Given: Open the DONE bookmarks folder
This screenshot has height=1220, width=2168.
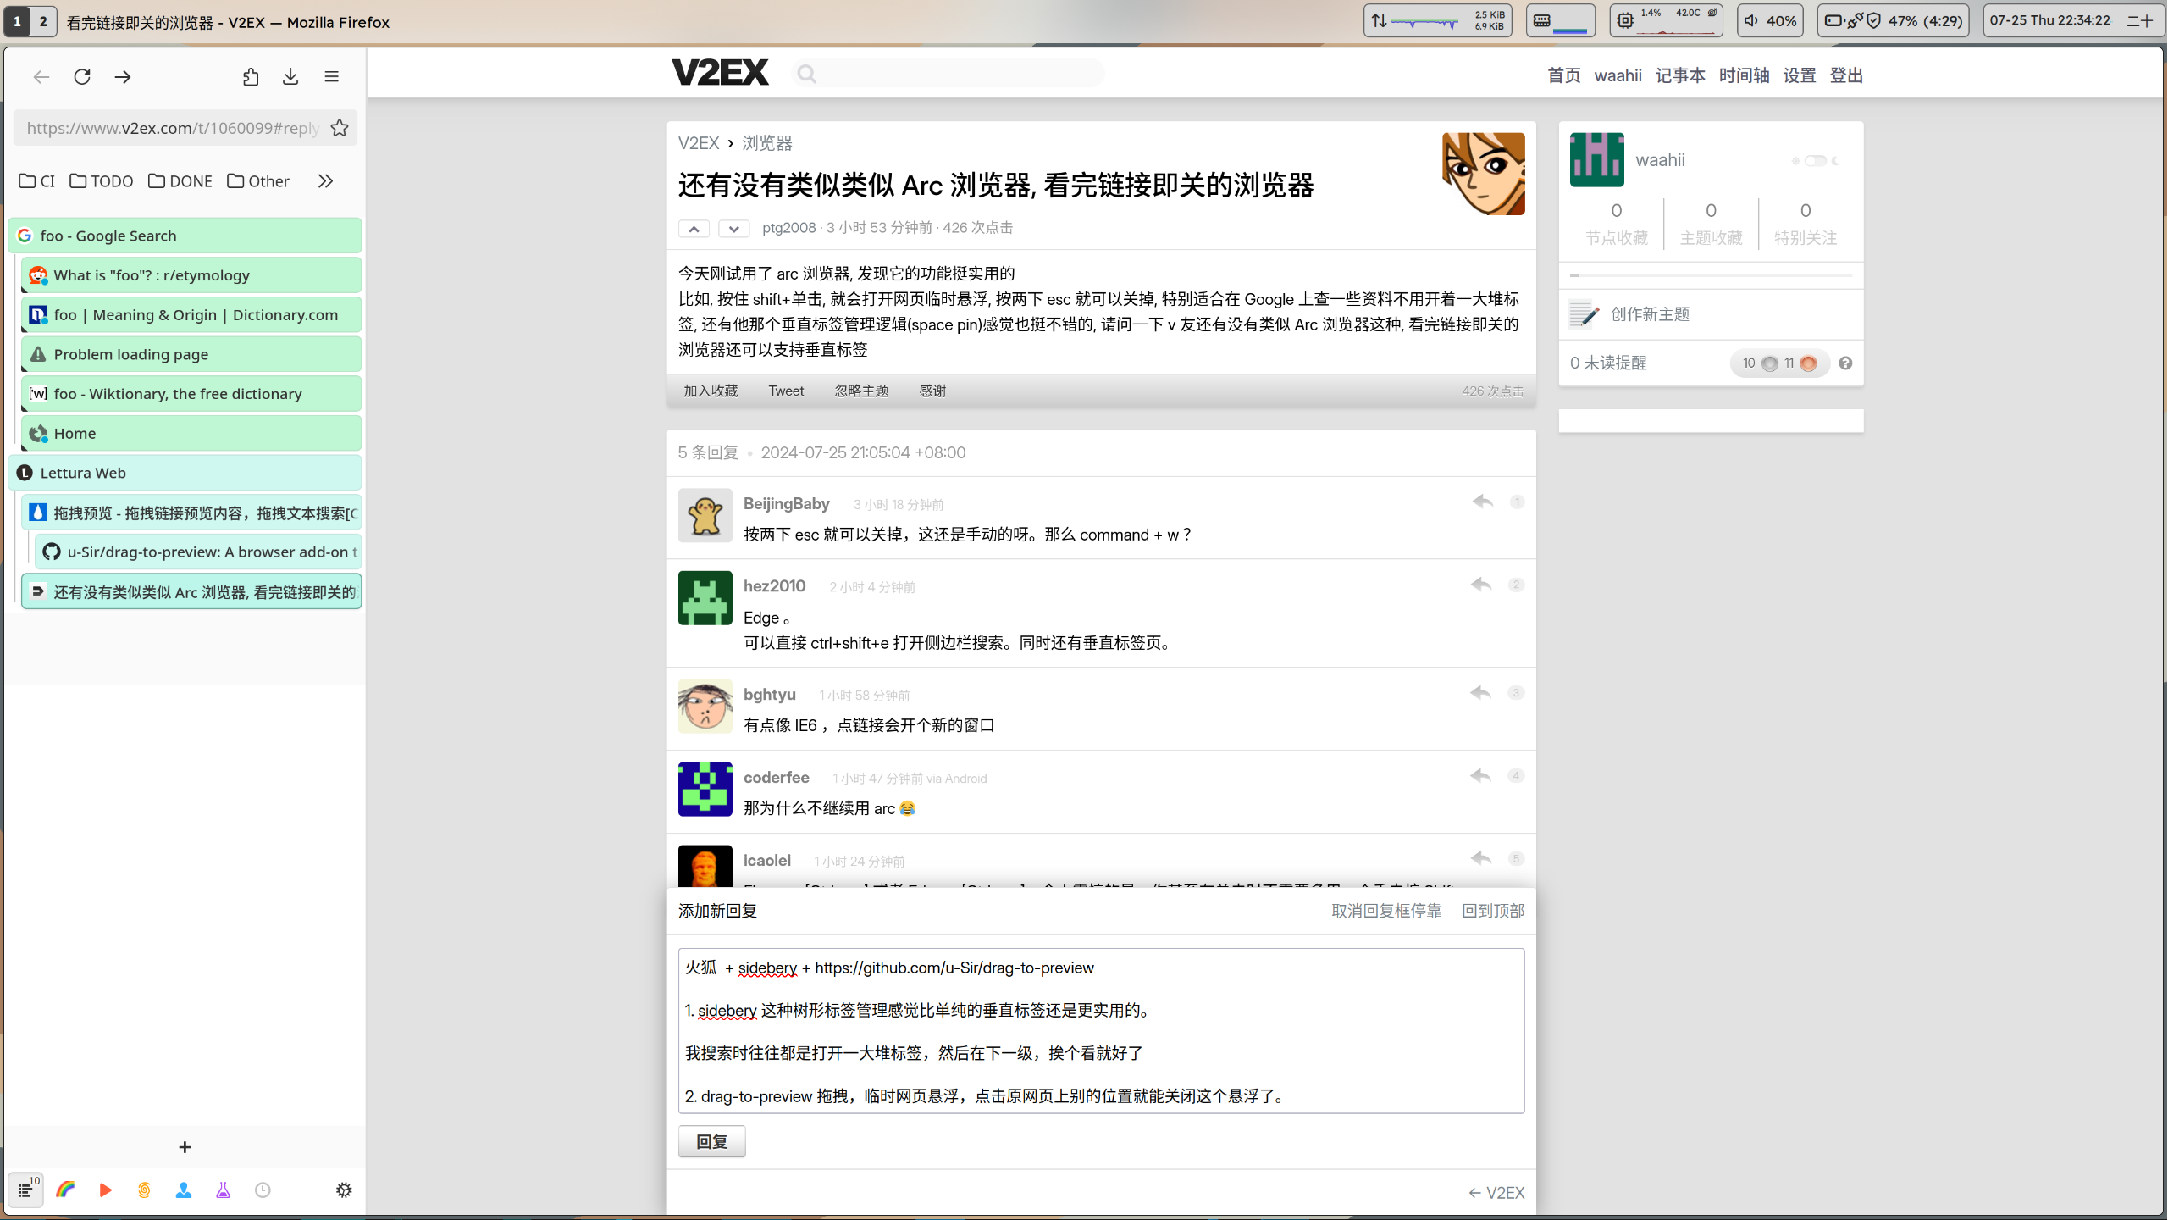Looking at the screenshot, I should [180, 181].
